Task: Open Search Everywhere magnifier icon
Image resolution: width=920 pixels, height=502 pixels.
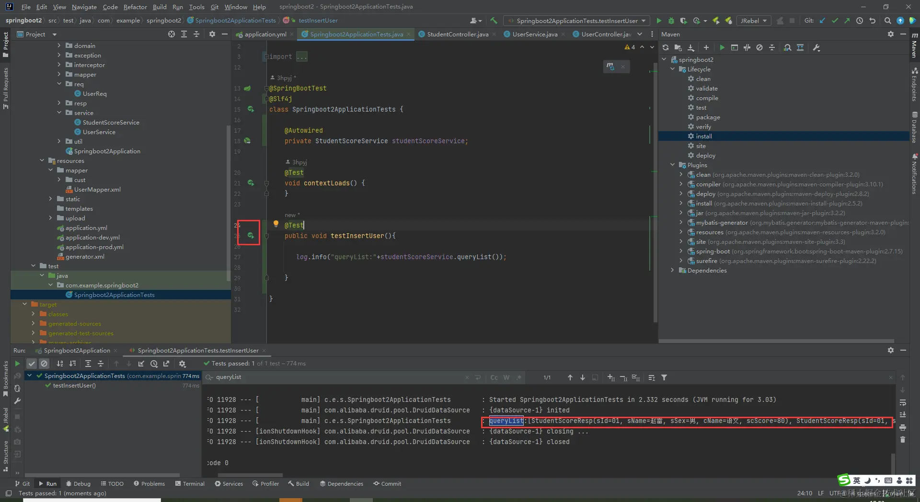Action: [888, 21]
